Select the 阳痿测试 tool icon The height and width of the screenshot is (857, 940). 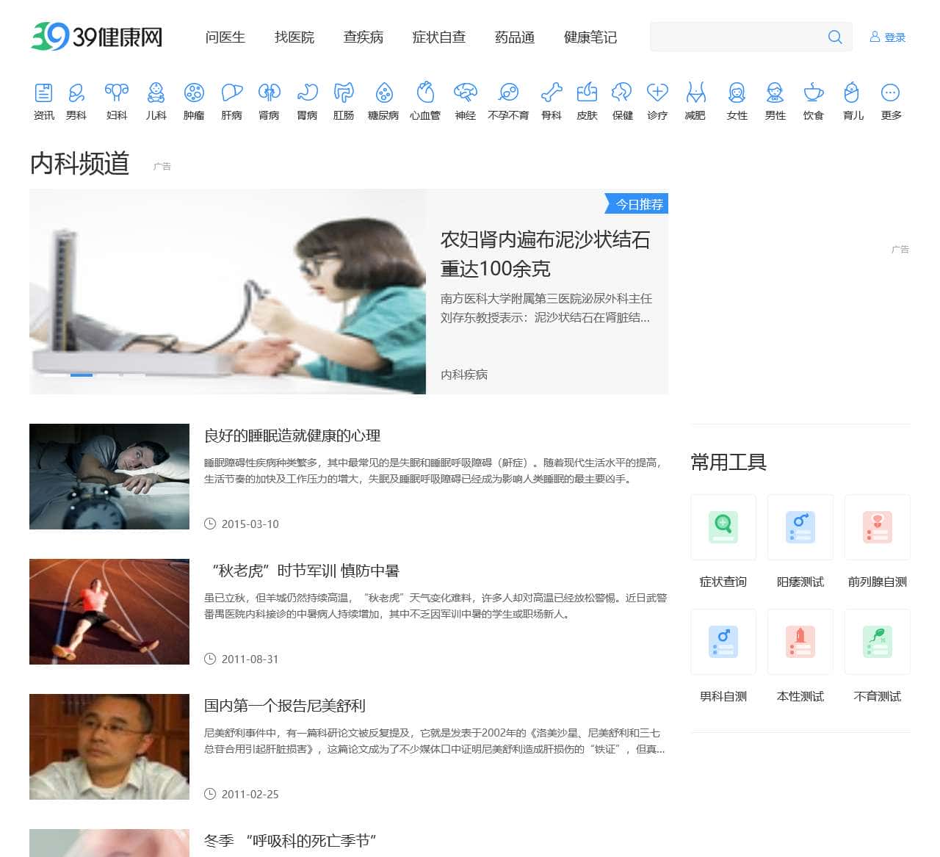[x=800, y=527]
